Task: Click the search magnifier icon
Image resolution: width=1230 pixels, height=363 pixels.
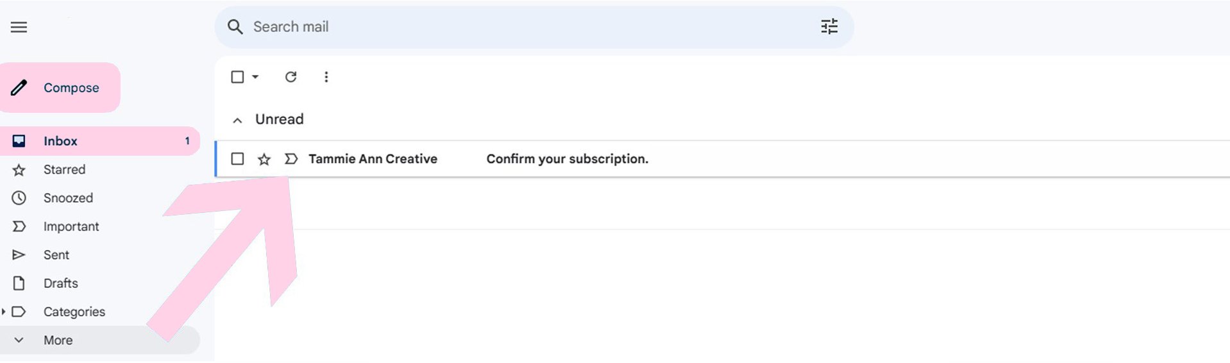Action: 235,27
